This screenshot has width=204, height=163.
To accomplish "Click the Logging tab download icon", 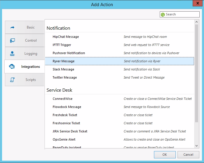I will 12,54.
